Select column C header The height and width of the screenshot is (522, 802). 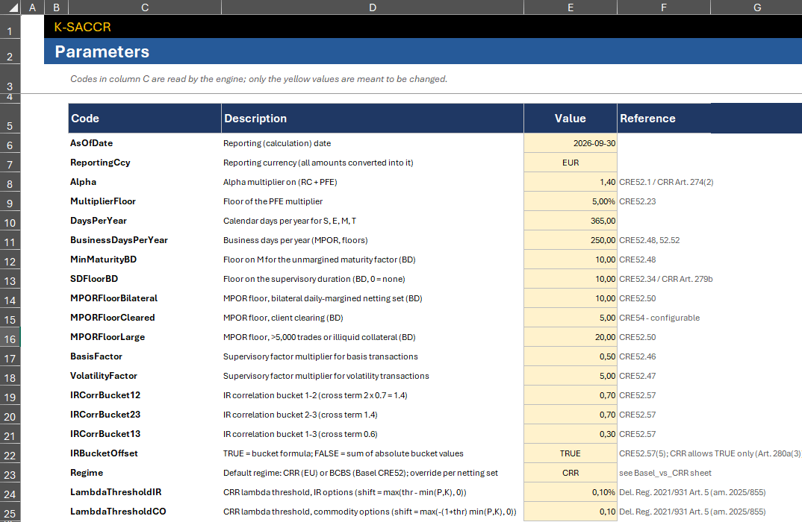click(x=145, y=7)
